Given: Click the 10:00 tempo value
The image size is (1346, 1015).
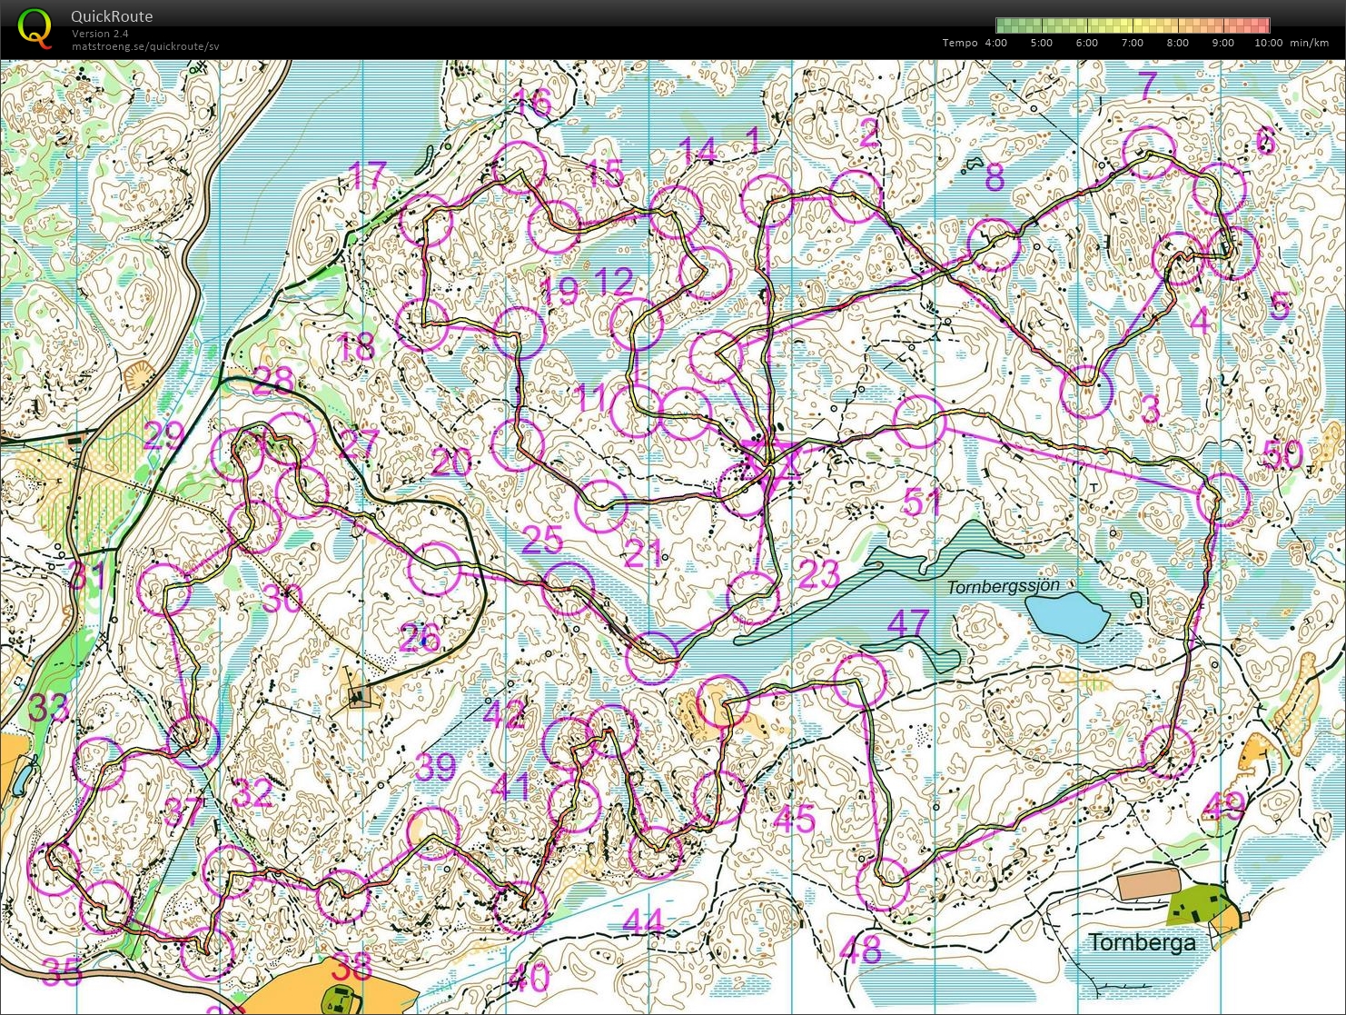Looking at the screenshot, I should tap(1269, 43).
